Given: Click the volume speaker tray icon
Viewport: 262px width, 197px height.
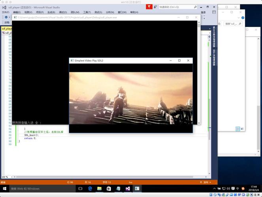Looking at the screenshot, I should (x=228, y=188).
